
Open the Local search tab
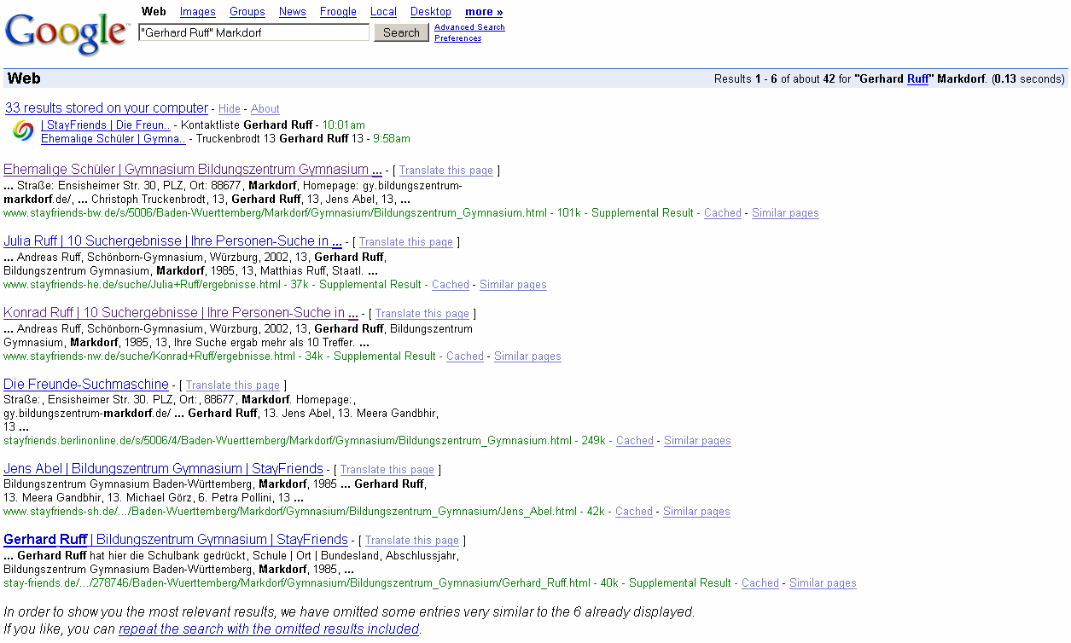point(383,12)
